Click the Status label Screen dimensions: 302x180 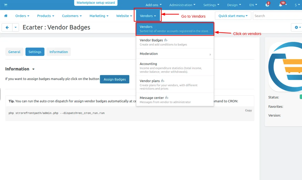tap(274, 97)
